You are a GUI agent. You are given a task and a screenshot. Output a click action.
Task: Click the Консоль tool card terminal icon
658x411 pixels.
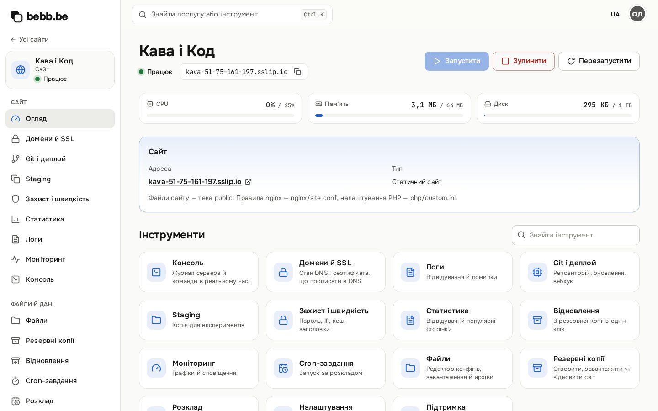156,272
